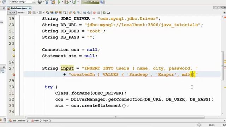This screenshot has width=226, height=127.
Task: Click the notifications icon in status bar
Action: click(x=199, y=125)
